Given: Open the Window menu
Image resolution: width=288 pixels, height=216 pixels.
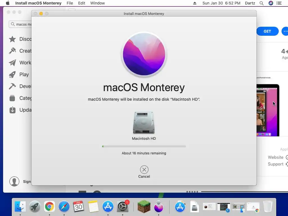Looking at the screenshot, I should 98,3.
